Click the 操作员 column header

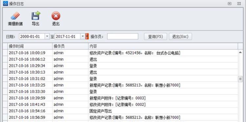(x=70, y=46)
